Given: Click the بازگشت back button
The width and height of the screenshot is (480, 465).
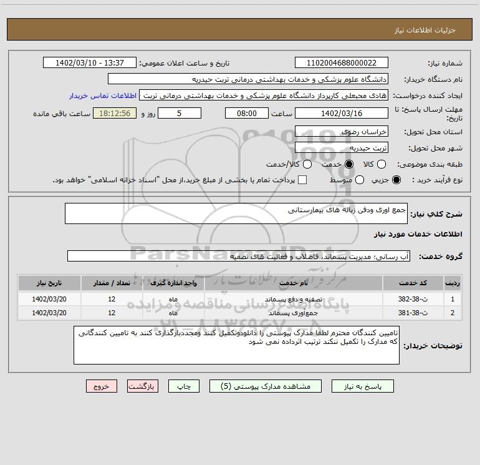Looking at the screenshot, I should 143,386.
